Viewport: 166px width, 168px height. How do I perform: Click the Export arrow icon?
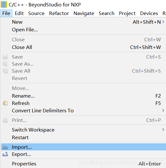click(x=5, y=154)
